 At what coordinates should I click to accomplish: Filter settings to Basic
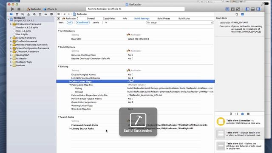(61, 23)
